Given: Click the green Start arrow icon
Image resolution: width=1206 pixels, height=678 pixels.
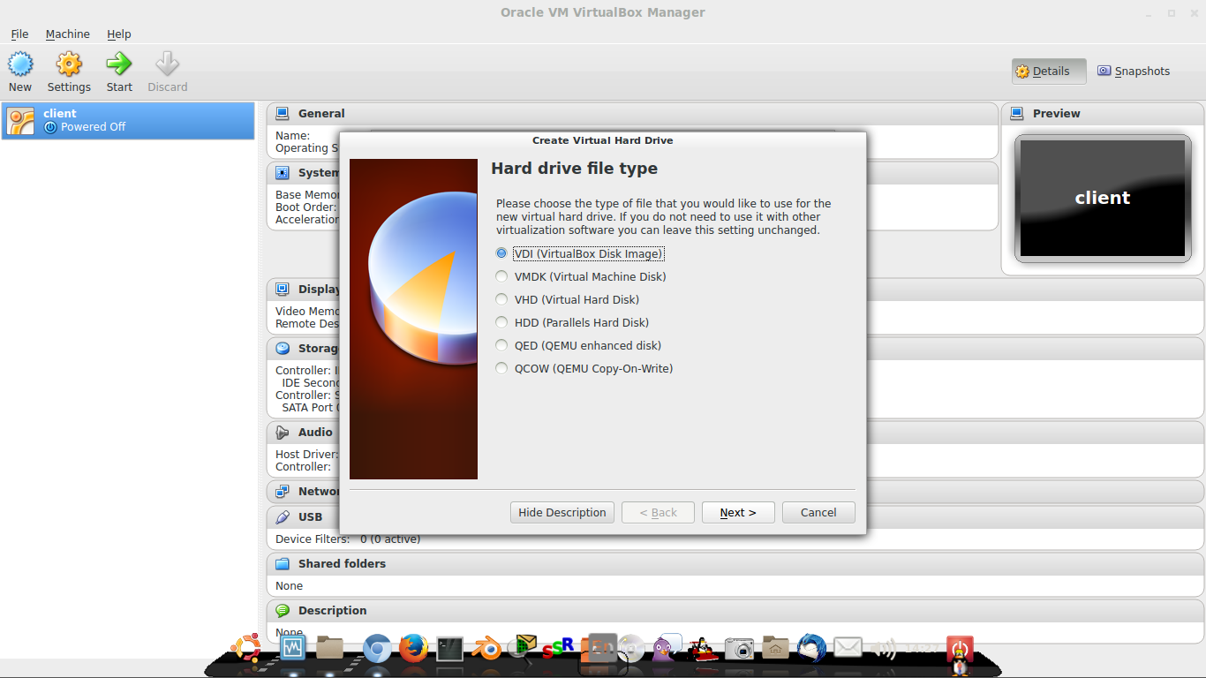Looking at the screenshot, I should pyautogui.click(x=119, y=64).
